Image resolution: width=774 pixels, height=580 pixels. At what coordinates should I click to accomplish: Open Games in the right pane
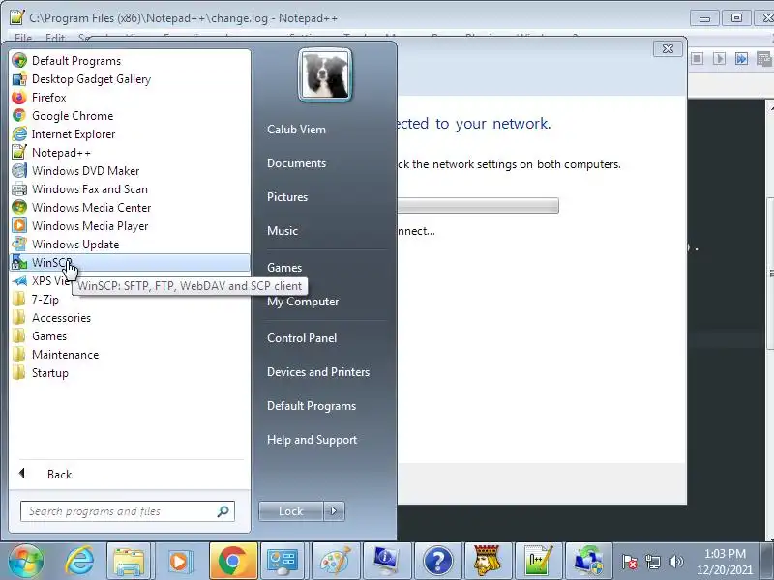click(284, 268)
